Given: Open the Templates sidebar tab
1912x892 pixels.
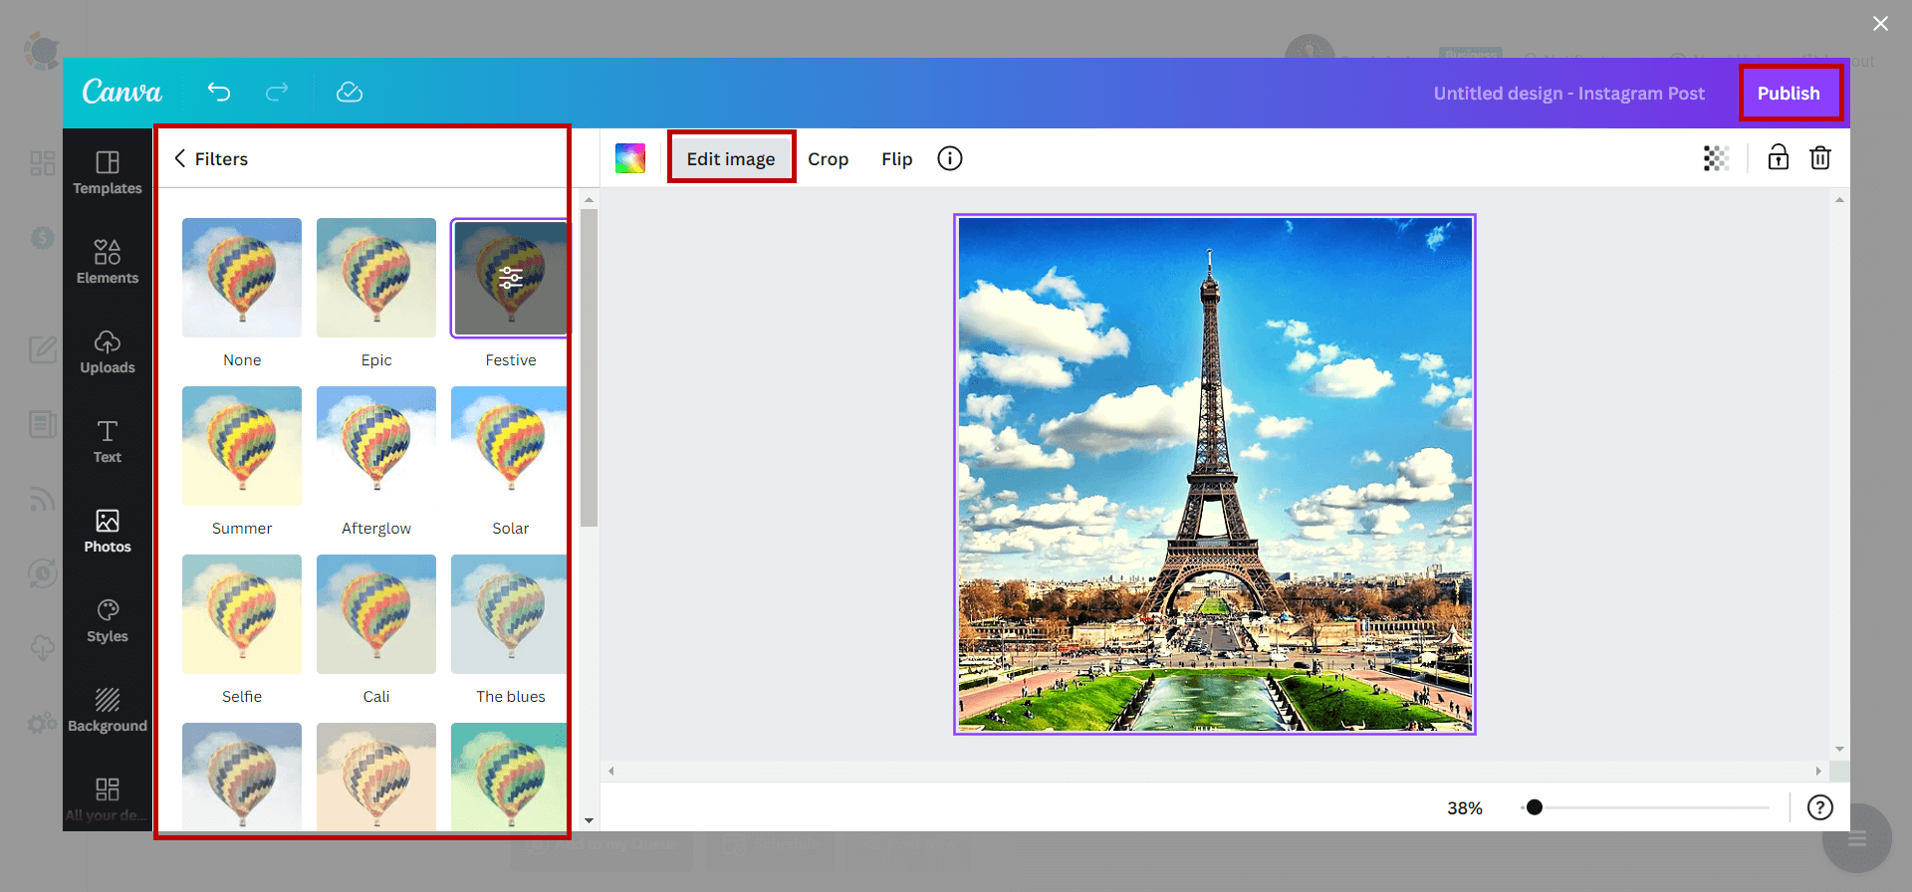Looking at the screenshot, I should click(108, 172).
